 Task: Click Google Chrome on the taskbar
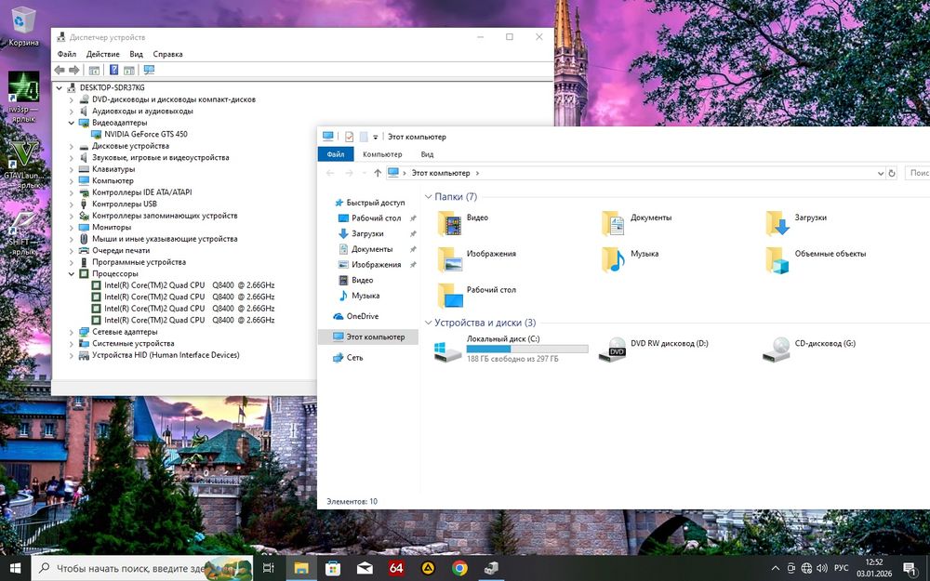point(459,568)
